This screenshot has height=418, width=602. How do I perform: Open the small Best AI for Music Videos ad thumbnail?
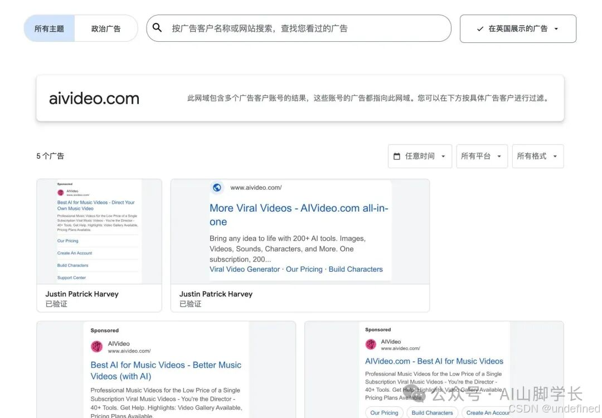[x=99, y=232]
